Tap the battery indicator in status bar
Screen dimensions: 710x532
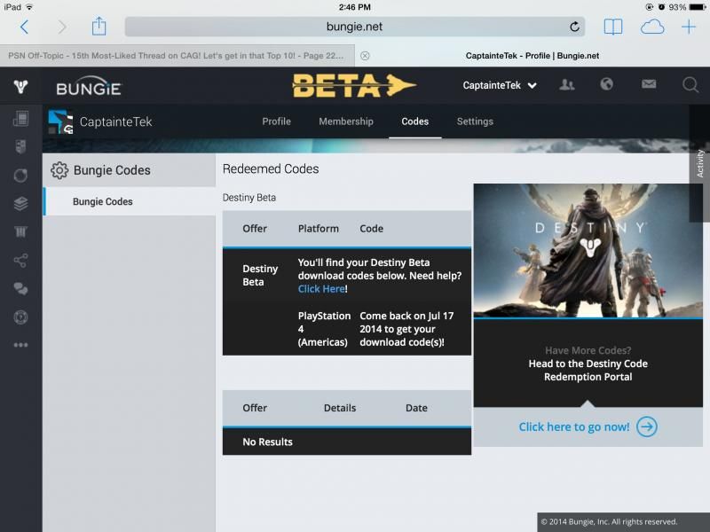tap(698, 7)
